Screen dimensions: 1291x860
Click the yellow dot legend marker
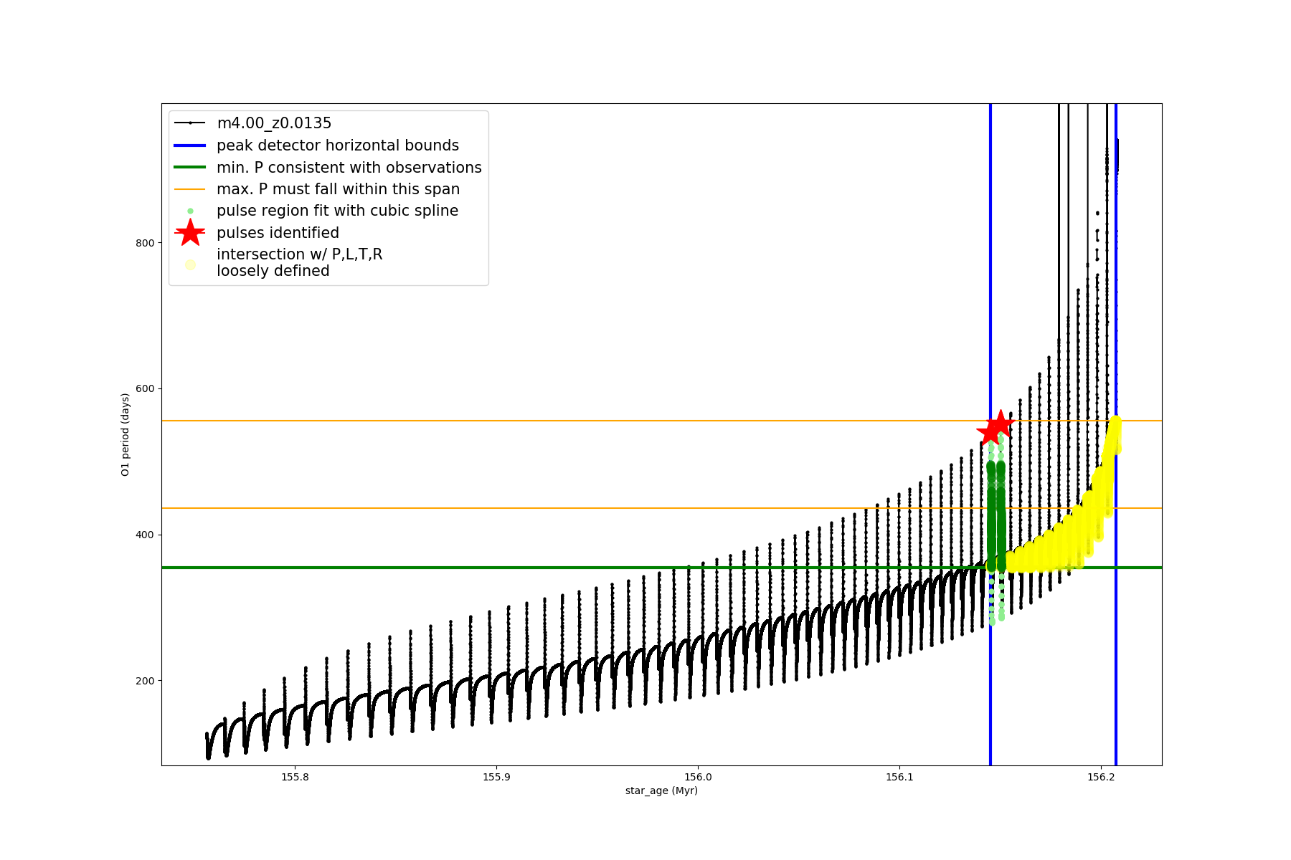tap(190, 264)
